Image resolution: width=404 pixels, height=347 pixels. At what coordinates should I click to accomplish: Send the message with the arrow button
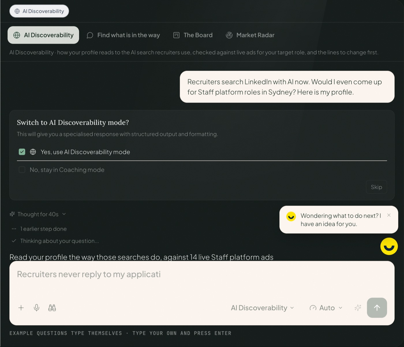point(377,308)
